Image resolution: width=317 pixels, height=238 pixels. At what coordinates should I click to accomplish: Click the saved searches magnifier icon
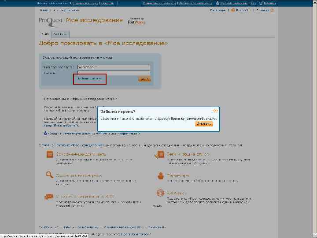tap(49, 175)
